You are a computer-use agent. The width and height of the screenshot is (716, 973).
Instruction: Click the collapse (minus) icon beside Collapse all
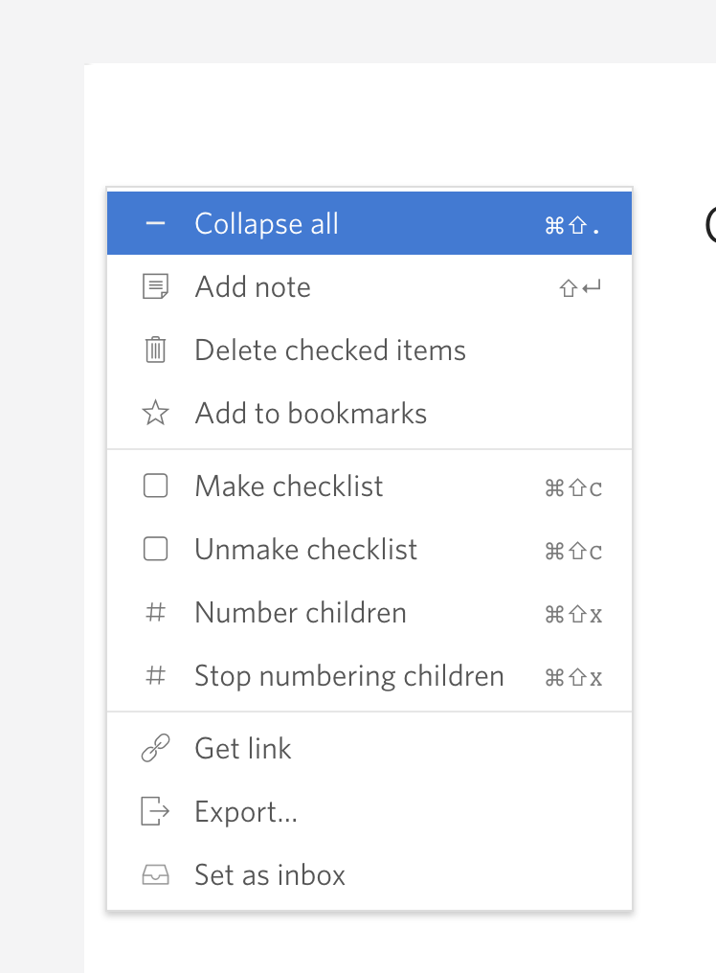point(155,223)
